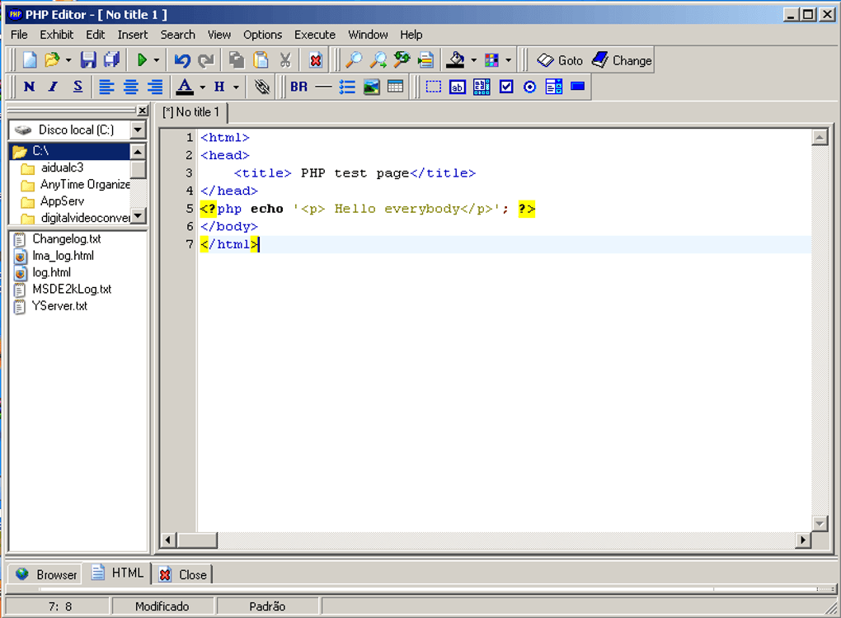Insert an image with the picture icon
This screenshot has height=618, width=841.
pos(371,87)
